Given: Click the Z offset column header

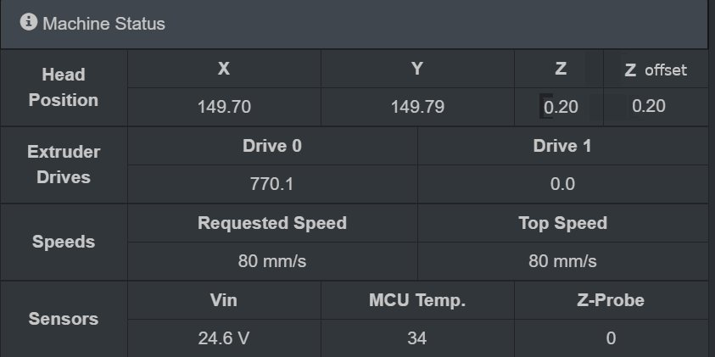Looking at the screenshot, I should tap(656, 70).
